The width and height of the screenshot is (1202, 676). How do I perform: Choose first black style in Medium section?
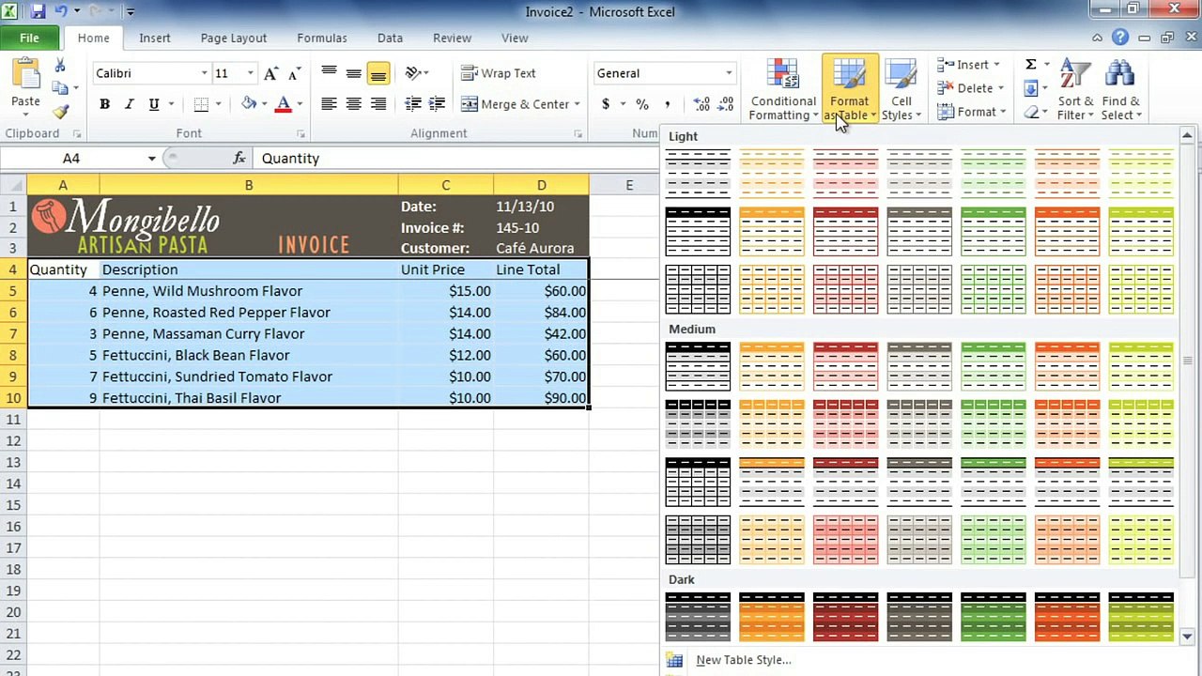[698, 366]
